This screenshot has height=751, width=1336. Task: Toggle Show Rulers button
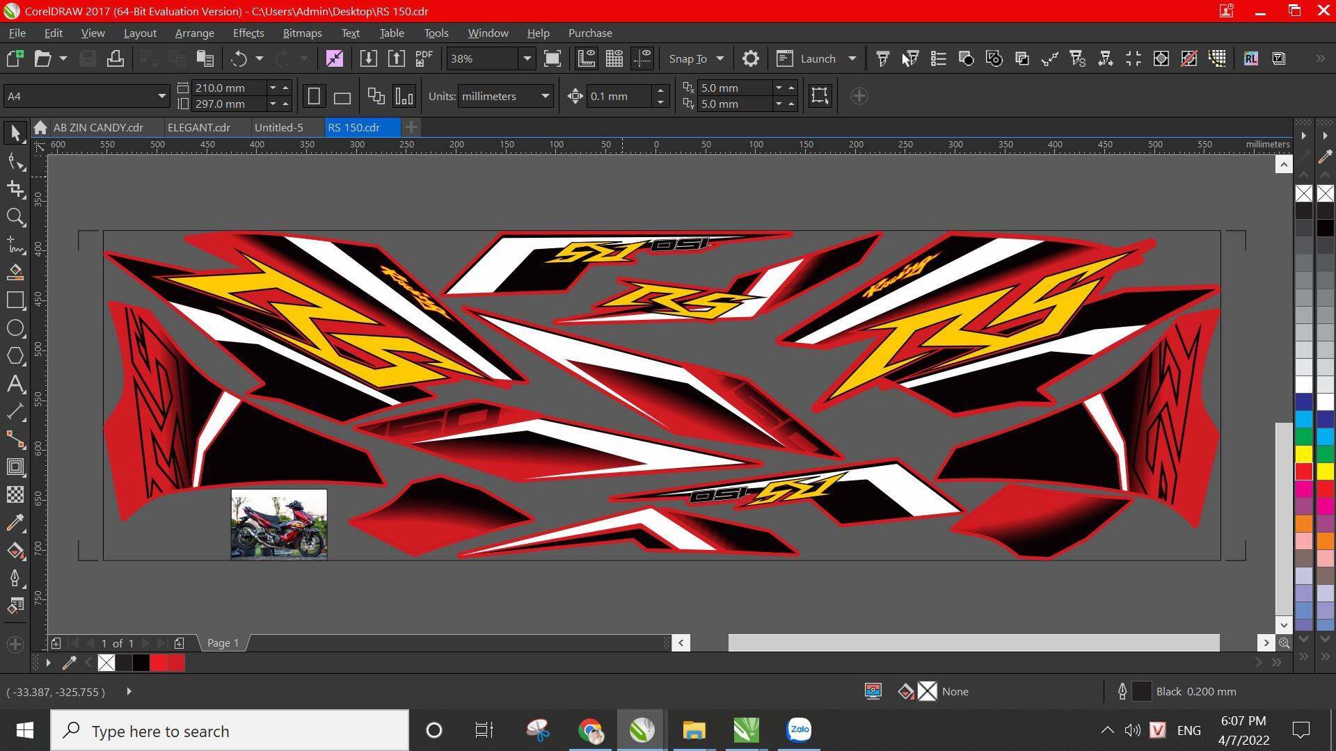586,58
